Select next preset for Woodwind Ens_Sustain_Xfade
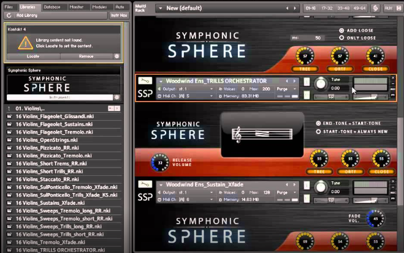Screen dimensions: 404x253 pos(294,184)
